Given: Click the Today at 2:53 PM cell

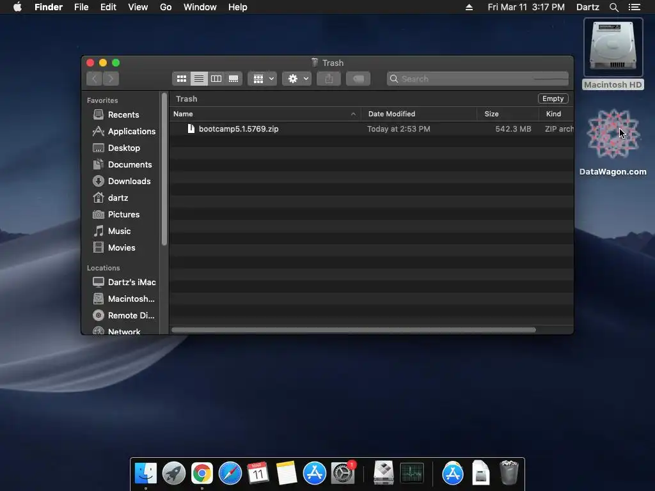Looking at the screenshot, I should [399, 129].
